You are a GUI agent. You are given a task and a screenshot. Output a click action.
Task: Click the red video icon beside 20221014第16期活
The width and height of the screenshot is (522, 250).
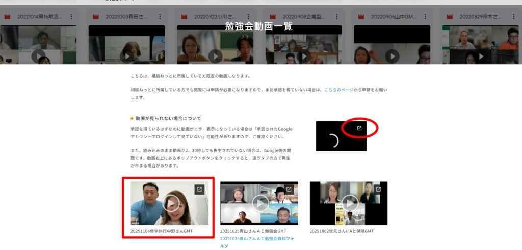point(8,17)
